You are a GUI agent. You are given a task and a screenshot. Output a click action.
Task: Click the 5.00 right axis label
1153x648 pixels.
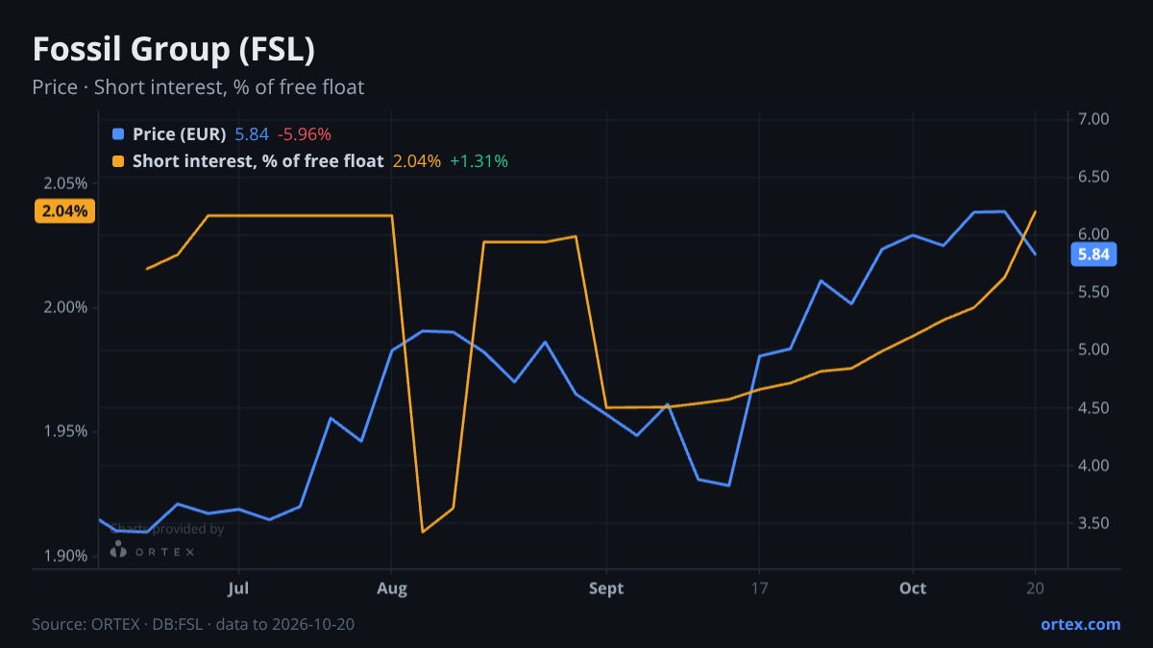point(1094,349)
